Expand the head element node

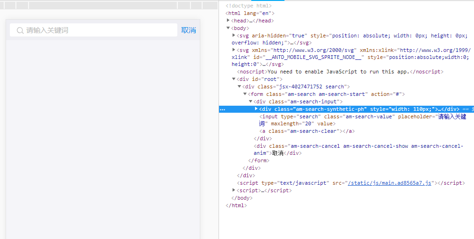click(x=228, y=21)
